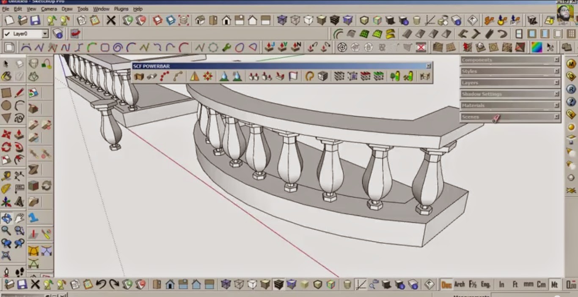Open the File menu

click(x=5, y=9)
